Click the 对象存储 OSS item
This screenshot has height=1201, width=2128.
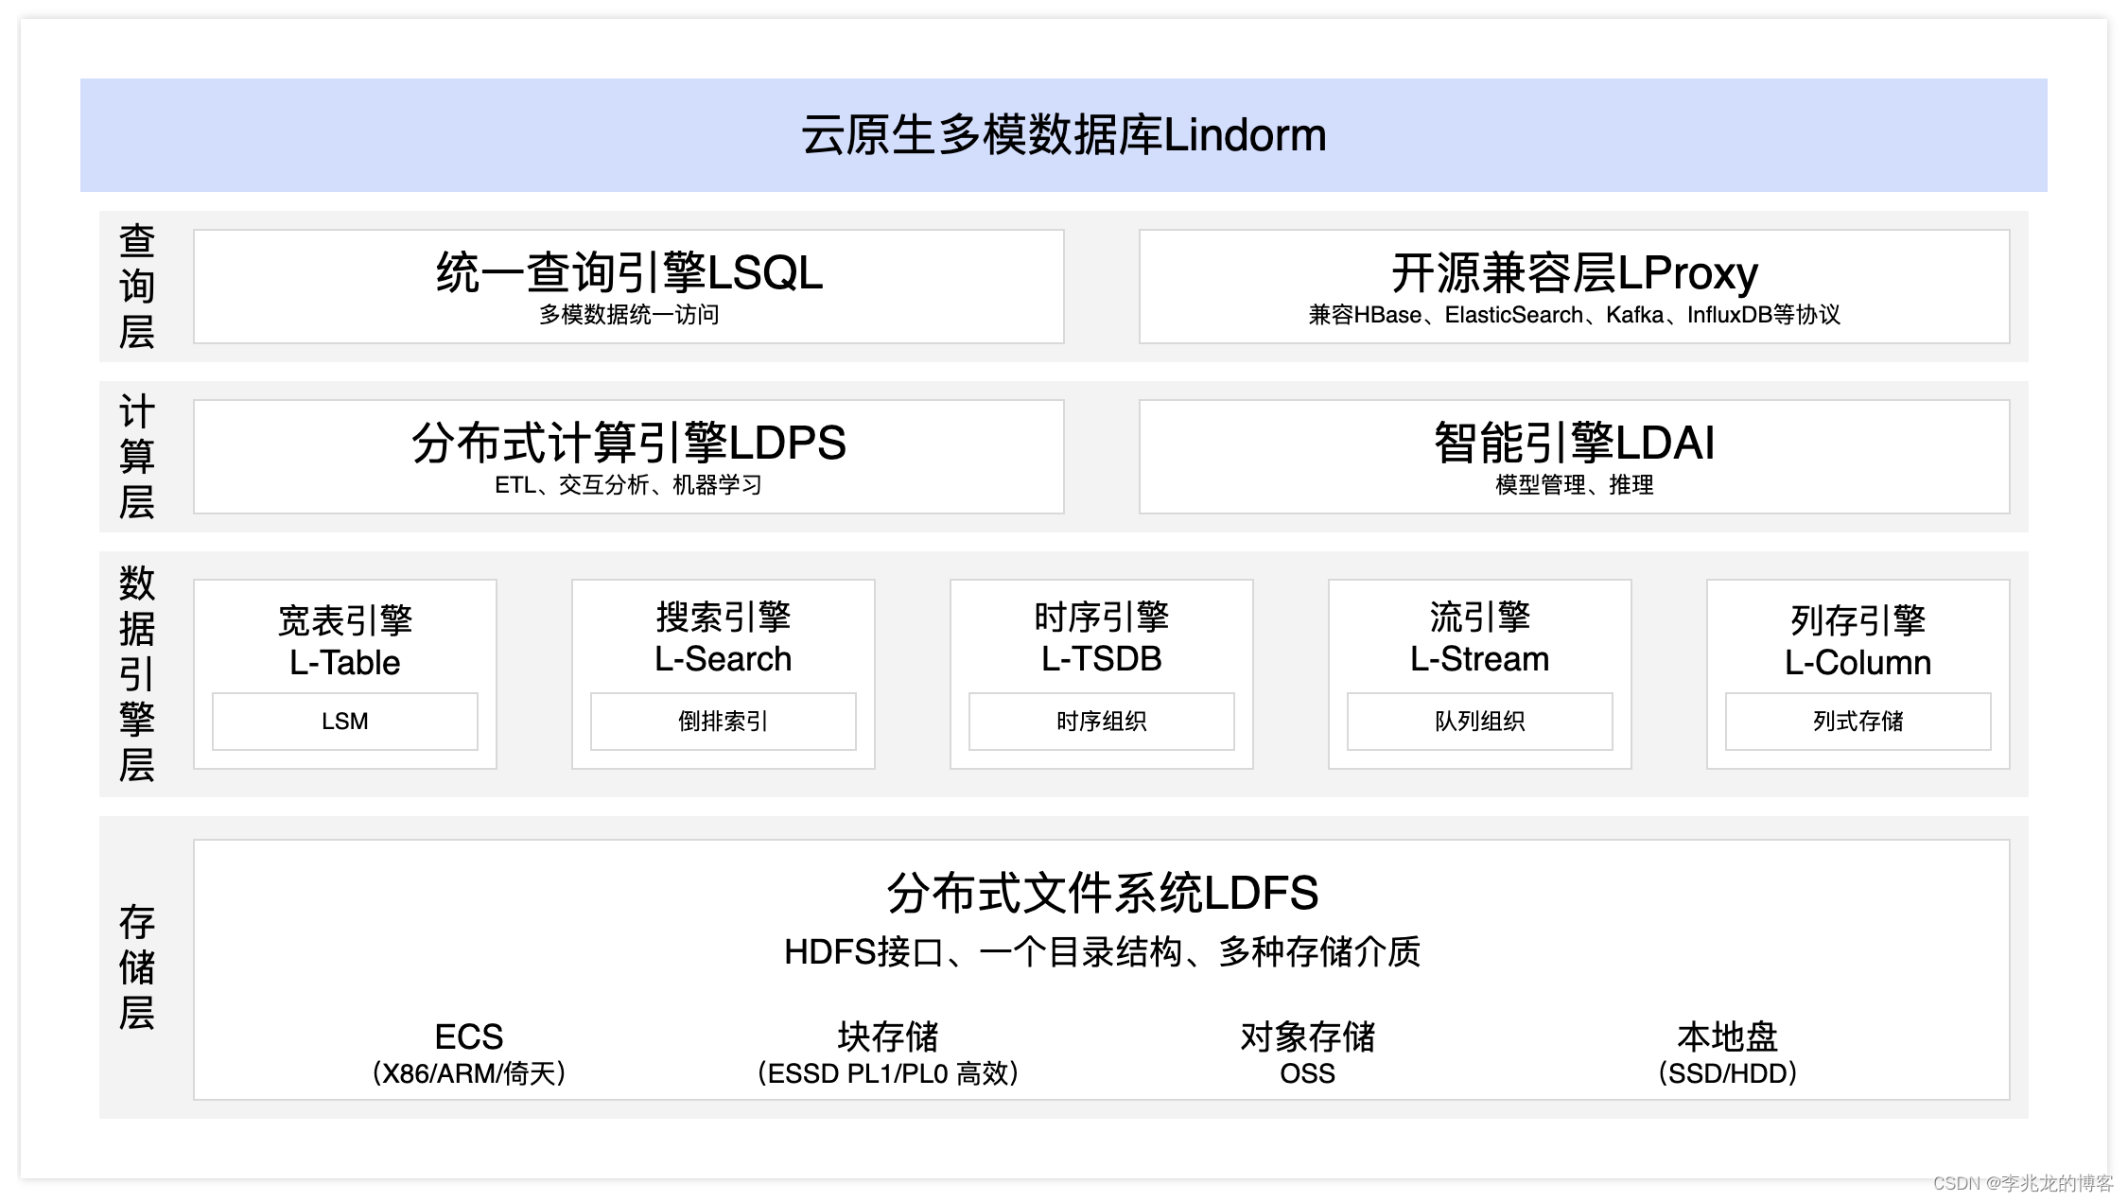click(x=1308, y=1053)
